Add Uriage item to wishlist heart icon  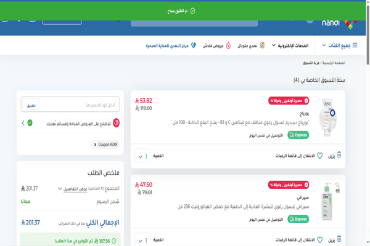319,156
